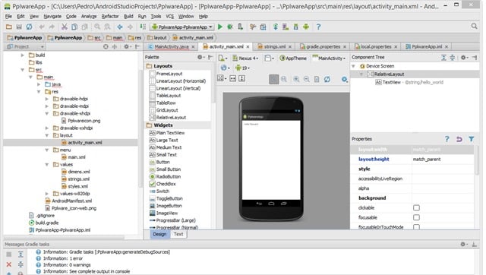
Task: Select the Design editor tab
Action: 159,235
